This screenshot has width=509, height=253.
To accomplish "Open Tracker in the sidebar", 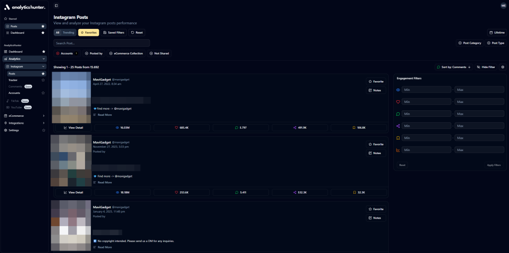I will (x=13, y=80).
